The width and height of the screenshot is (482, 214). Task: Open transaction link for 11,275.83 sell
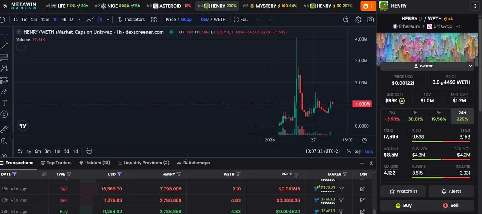[x=362, y=200]
